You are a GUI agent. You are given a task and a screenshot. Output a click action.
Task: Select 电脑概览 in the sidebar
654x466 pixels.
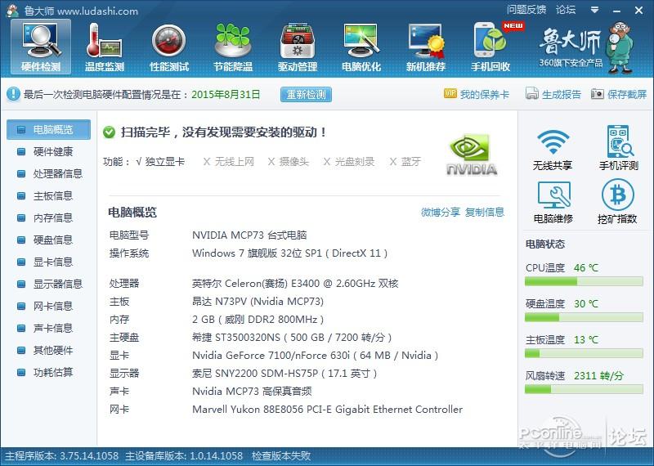(x=48, y=129)
